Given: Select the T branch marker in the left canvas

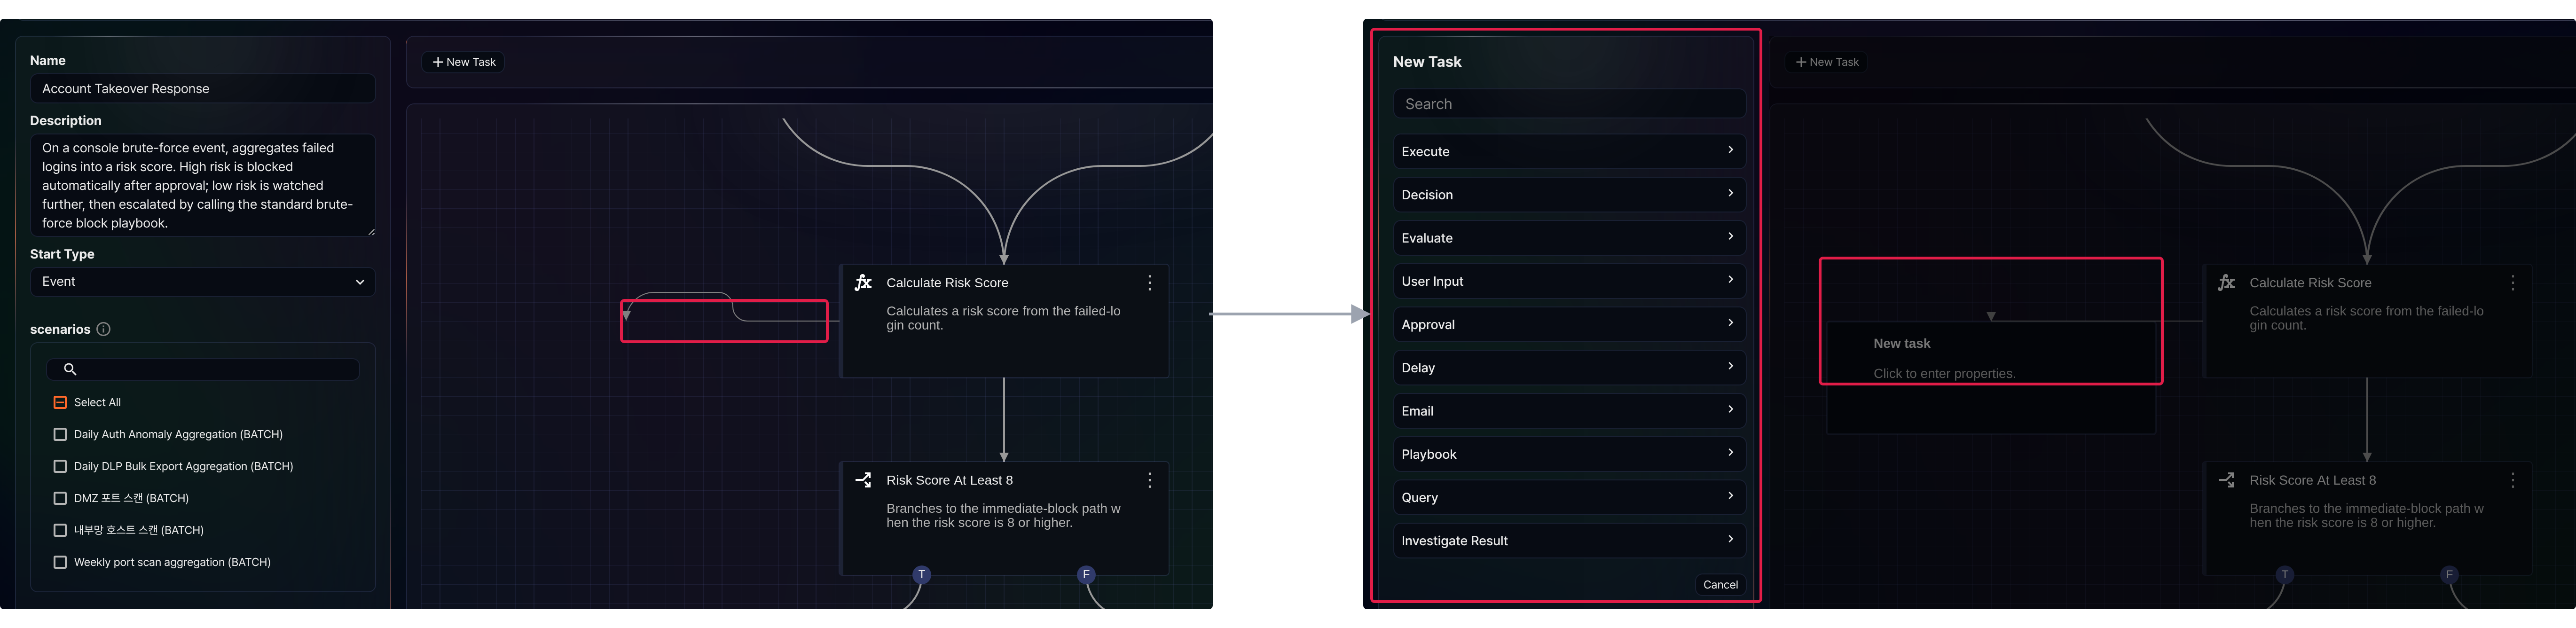Looking at the screenshot, I should pos(921,575).
